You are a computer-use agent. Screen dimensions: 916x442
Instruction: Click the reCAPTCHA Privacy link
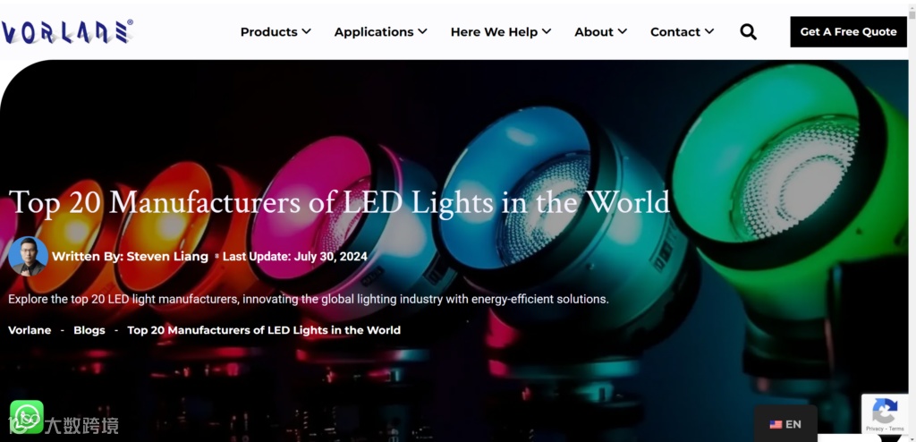coord(874,429)
